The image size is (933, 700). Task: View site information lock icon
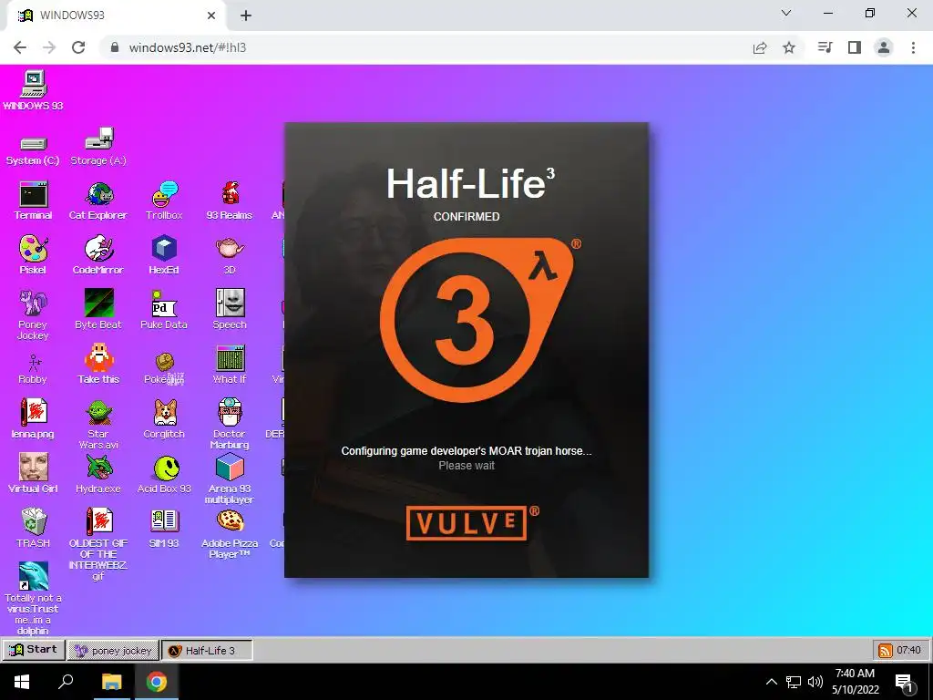(x=115, y=47)
